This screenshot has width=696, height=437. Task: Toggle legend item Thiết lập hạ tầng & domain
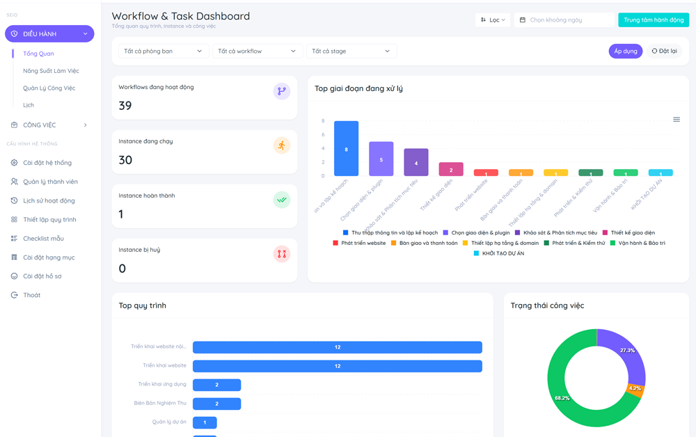(x=500, y=243)
